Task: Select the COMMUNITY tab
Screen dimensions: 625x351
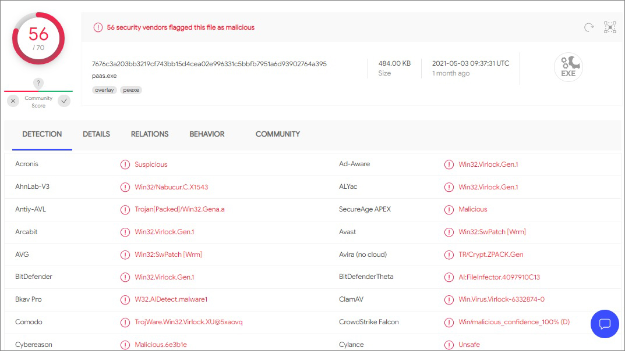Action: 278,134
